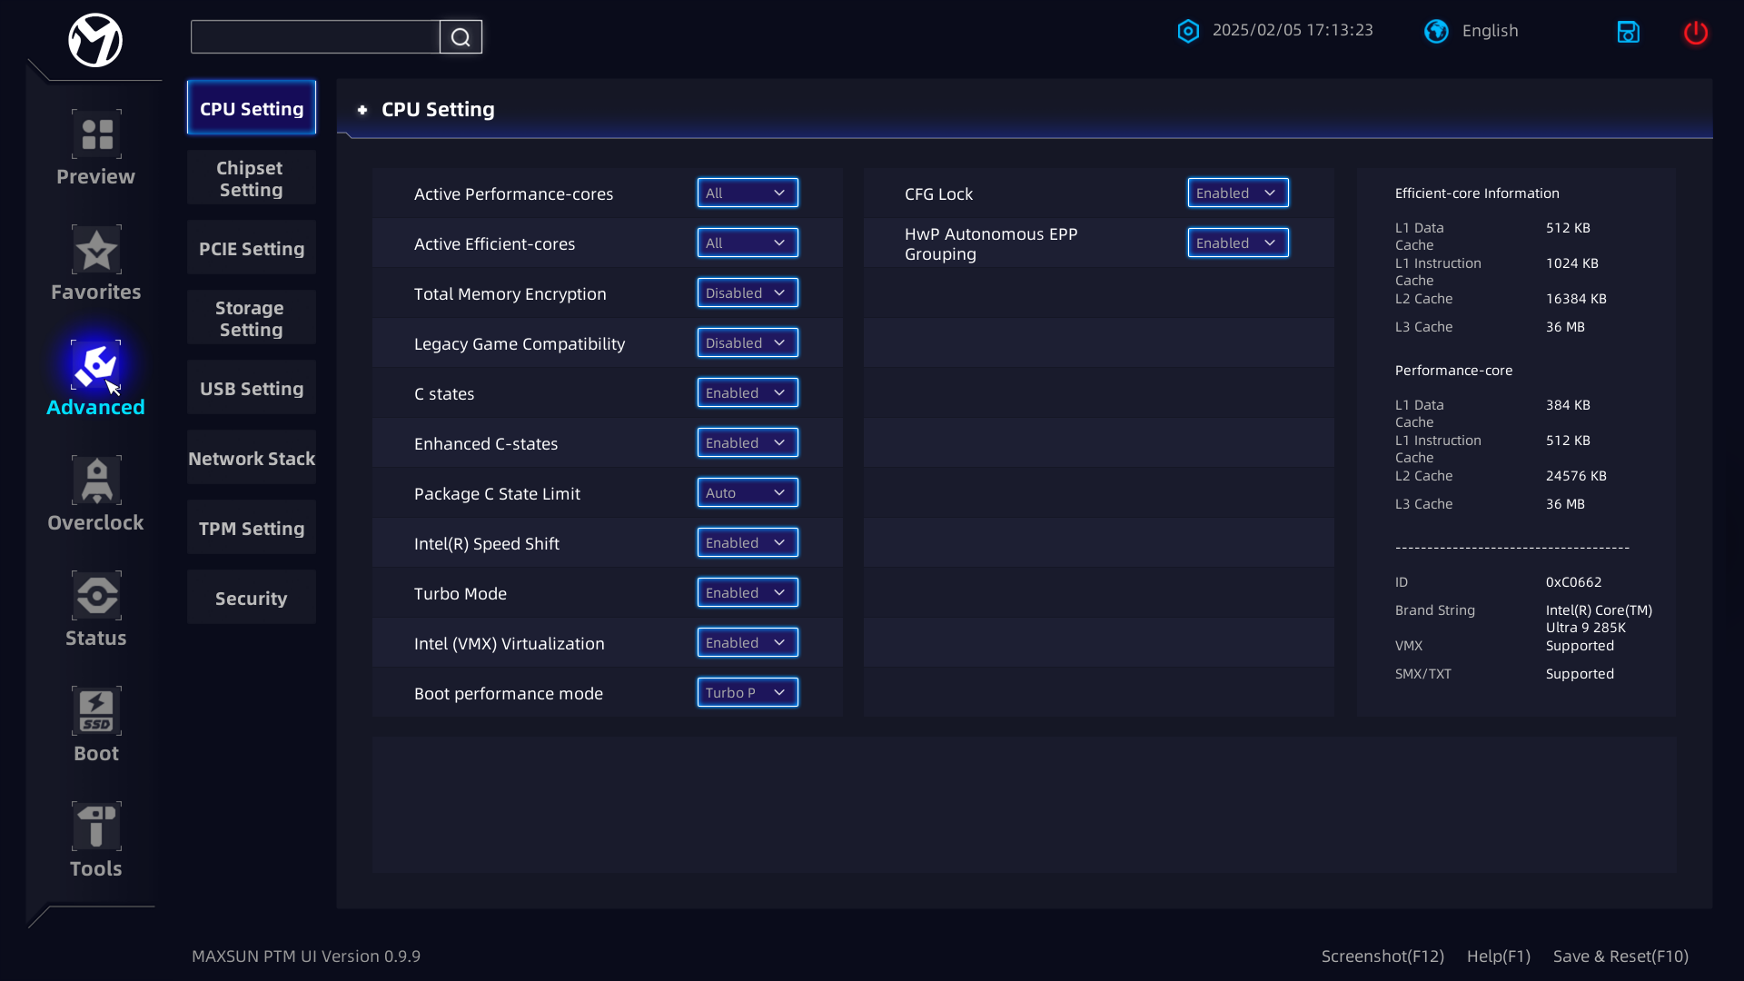Go to the Overclock rocket icon
1744x981 pixels.
(96, 481)
